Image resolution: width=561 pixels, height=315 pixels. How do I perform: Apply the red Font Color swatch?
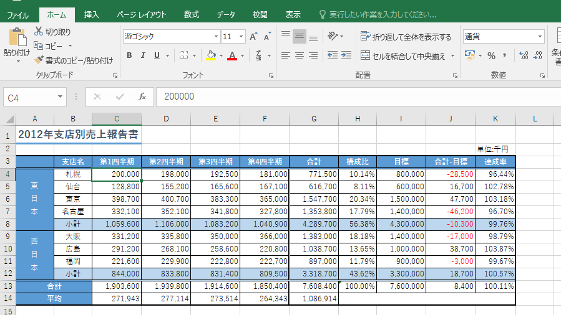click(232, 55)
